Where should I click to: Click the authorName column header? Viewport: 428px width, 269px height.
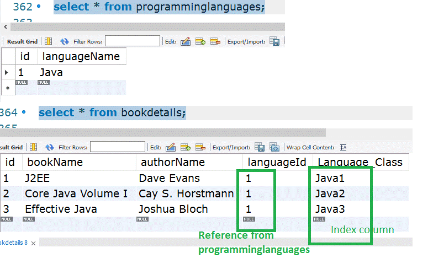coord(189,162)
